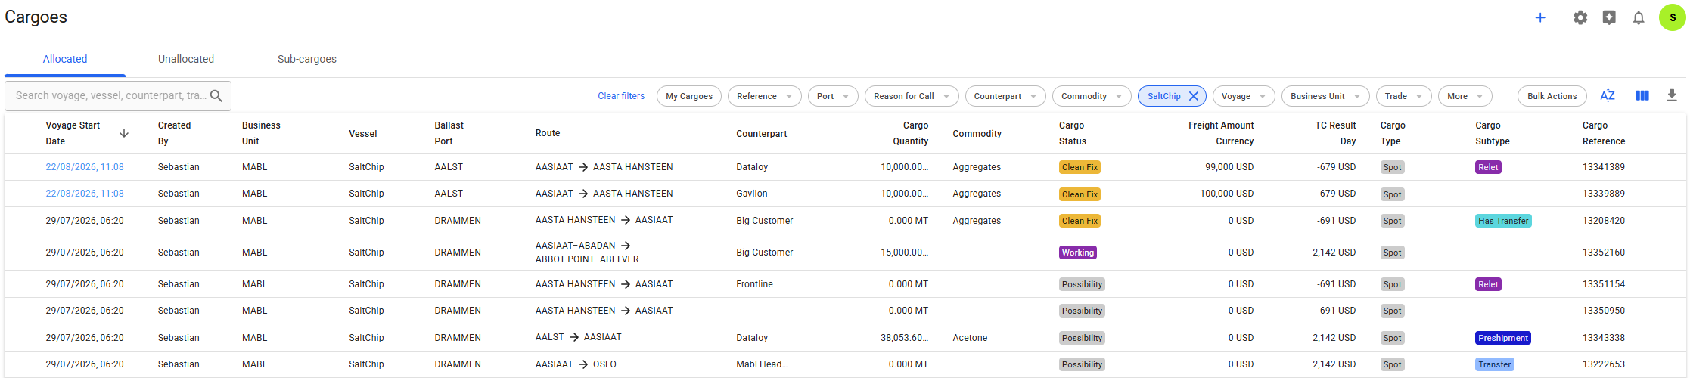Remove the SaltChip filter chip
Viewport: 1690px width, 378px height.
pyautogui.click(x=1193, y=96)
